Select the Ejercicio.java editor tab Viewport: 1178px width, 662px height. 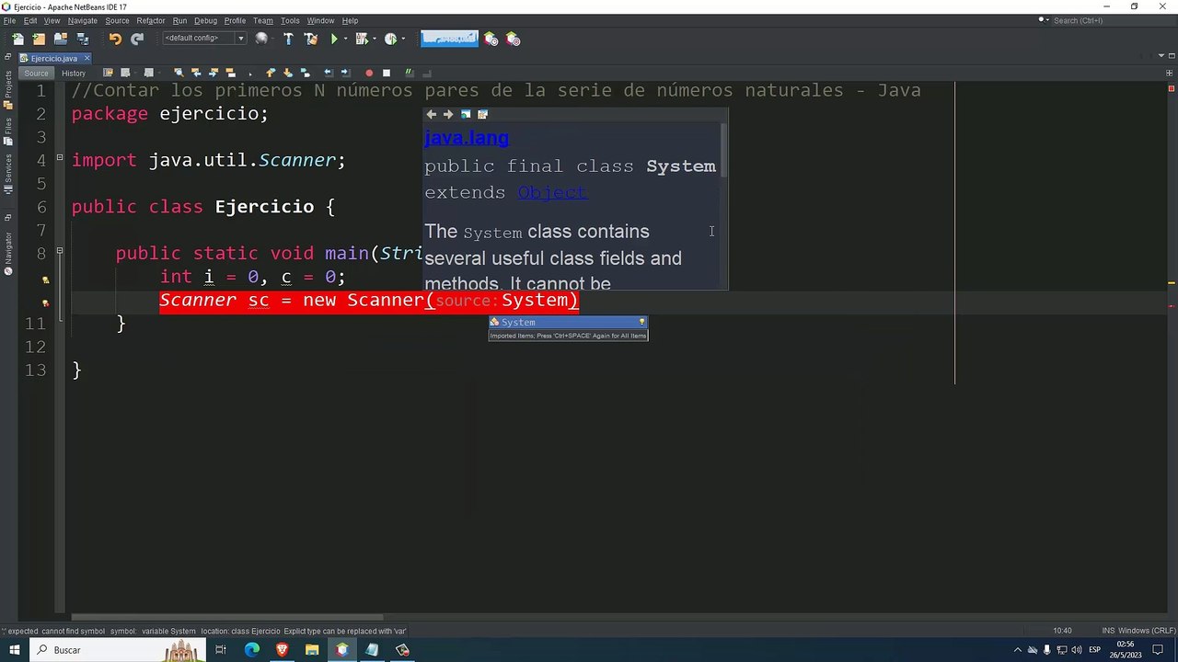[53, 58]
